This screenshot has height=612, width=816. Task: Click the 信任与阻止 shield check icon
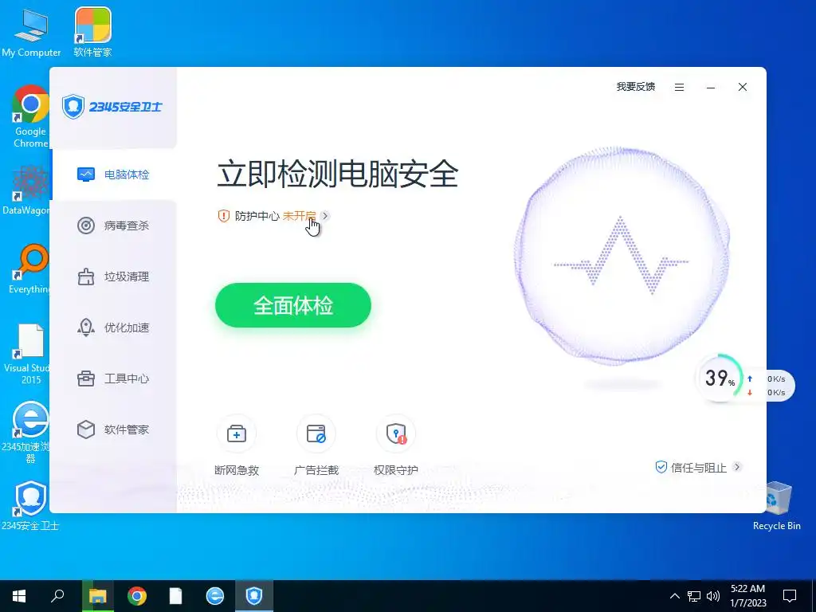point(661,467)
